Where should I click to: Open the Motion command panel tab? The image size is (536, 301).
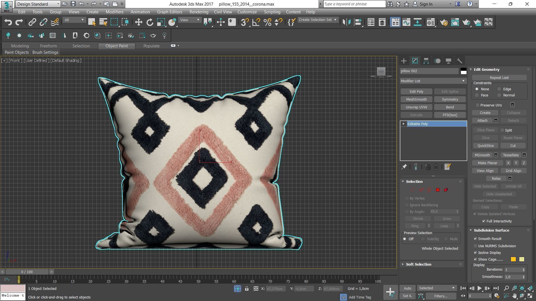coord(437,61)
